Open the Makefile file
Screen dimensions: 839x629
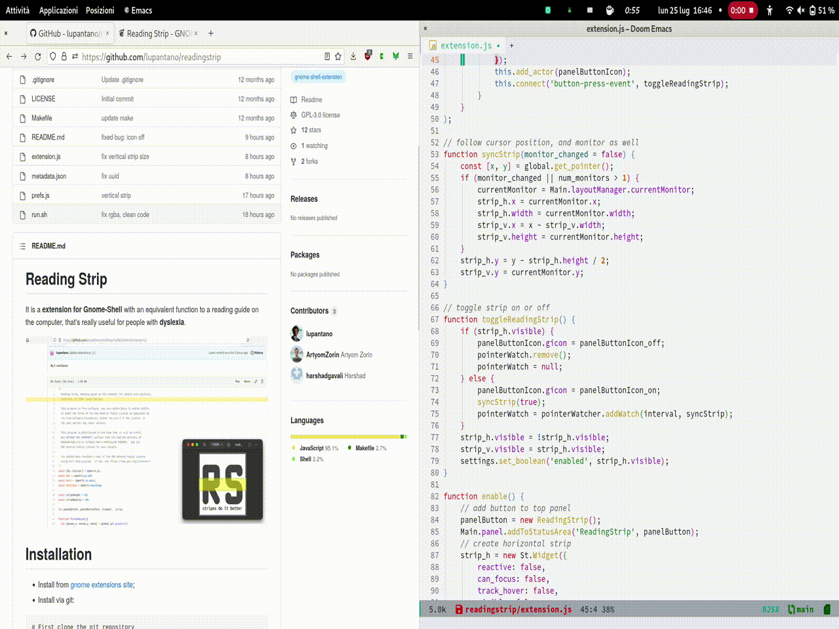coord(42,119)
